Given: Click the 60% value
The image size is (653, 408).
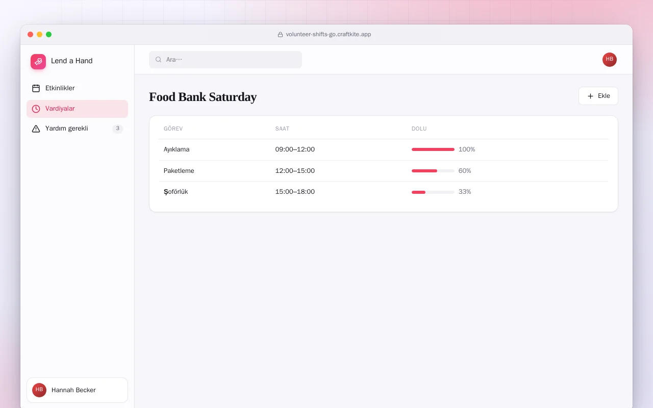Looking at the screenshot, I should [x=465, y=171].
